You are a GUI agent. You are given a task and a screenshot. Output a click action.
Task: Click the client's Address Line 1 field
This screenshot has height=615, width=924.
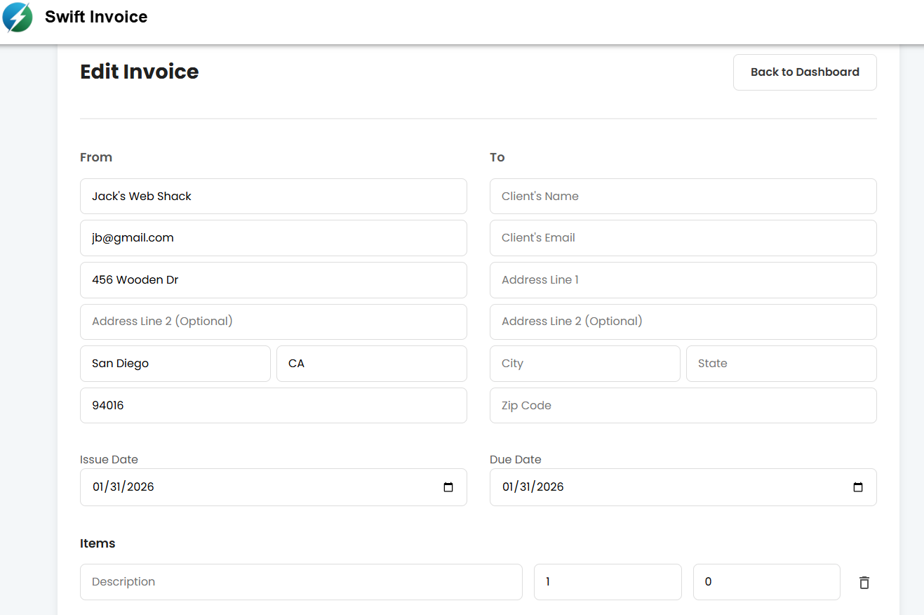coord(683,279)
